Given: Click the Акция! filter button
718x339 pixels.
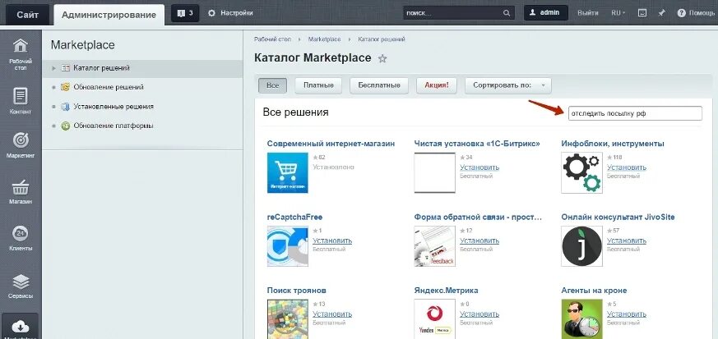Looking at the screenshot, I should pos(437,85).
